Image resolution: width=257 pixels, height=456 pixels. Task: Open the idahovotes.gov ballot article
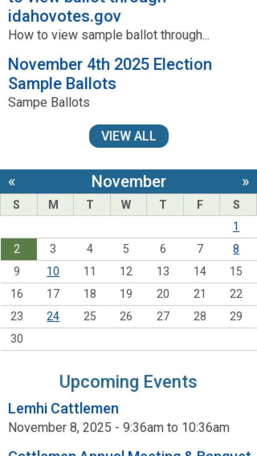point(64,16)
